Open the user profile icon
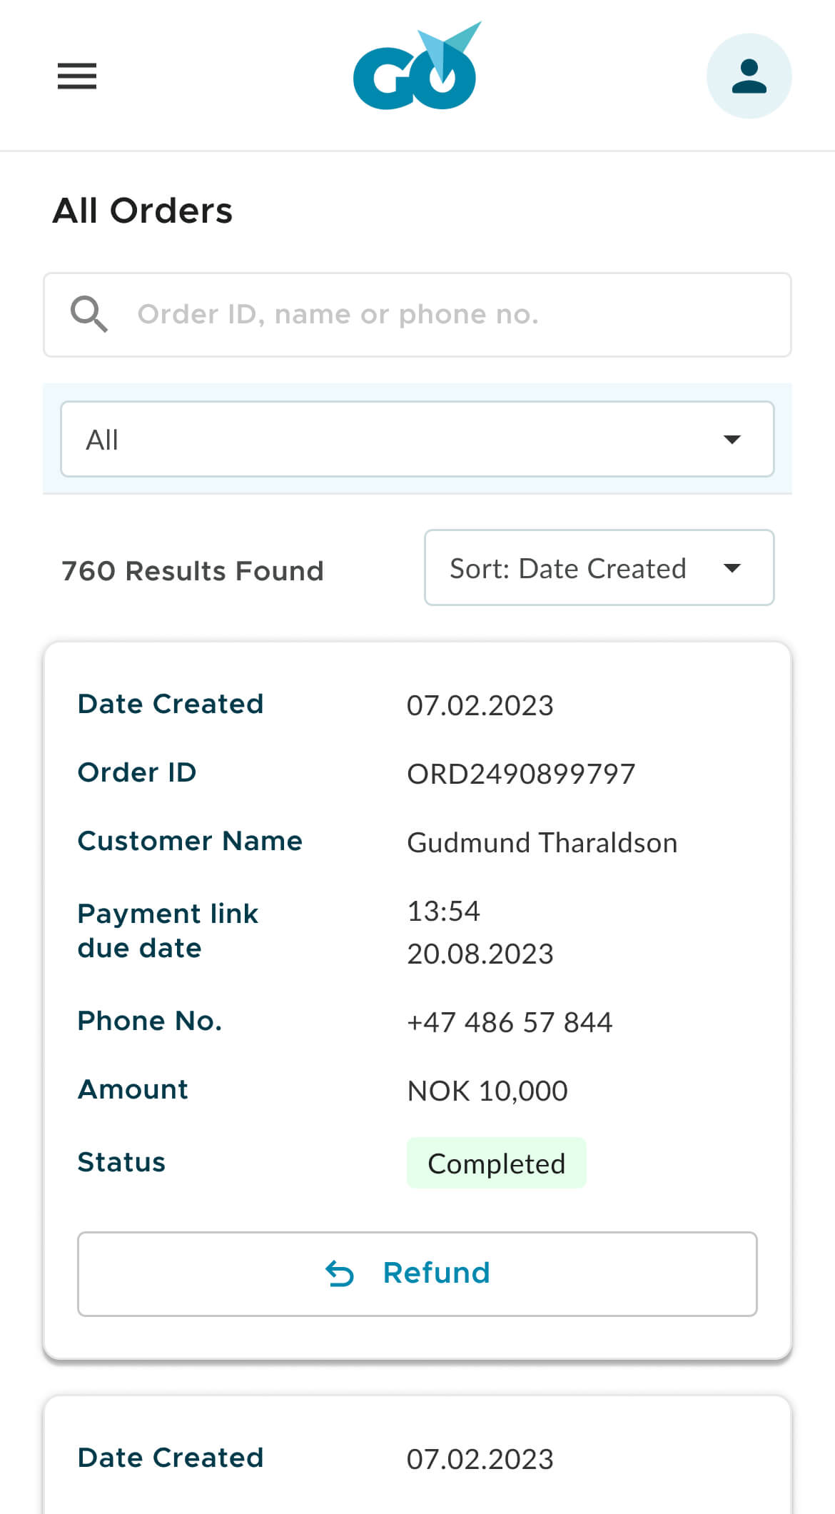Image resolution: width=835 pixels, height=1514 pixels. pyautogui.click(x=749, y=76)
